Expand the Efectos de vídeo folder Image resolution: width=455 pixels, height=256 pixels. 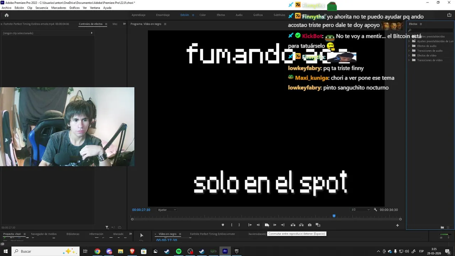[409, 55]
